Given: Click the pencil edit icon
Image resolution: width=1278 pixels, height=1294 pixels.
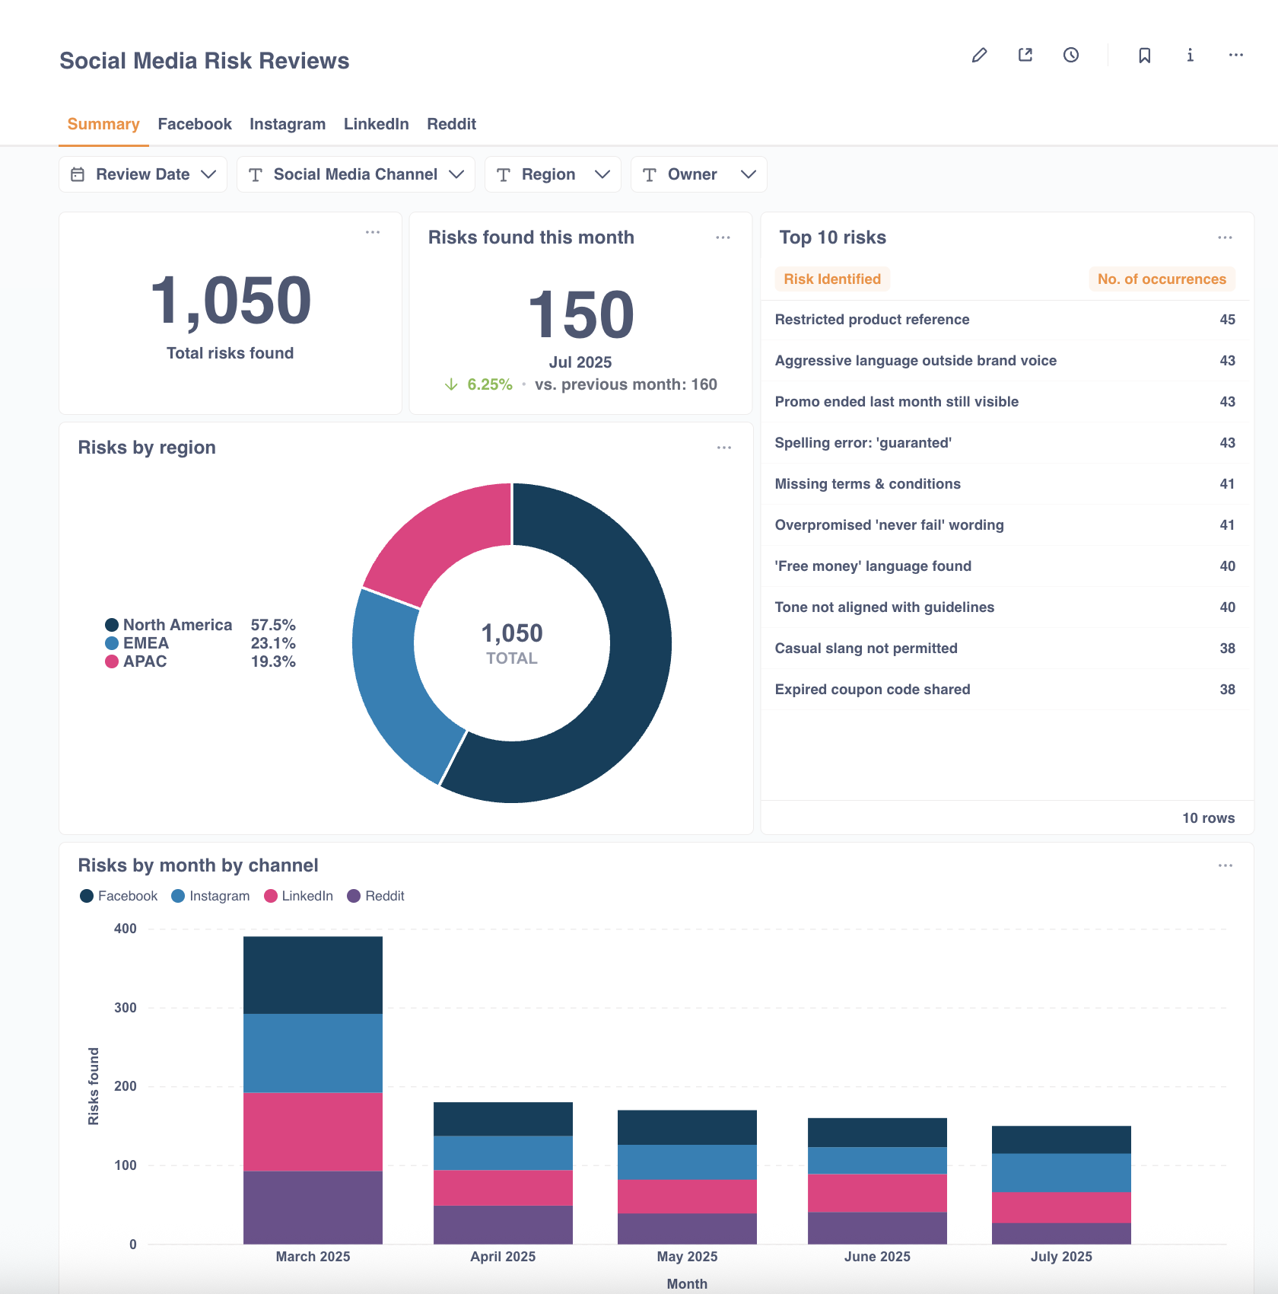Looking at the screenshot, I should pos(979,55).
